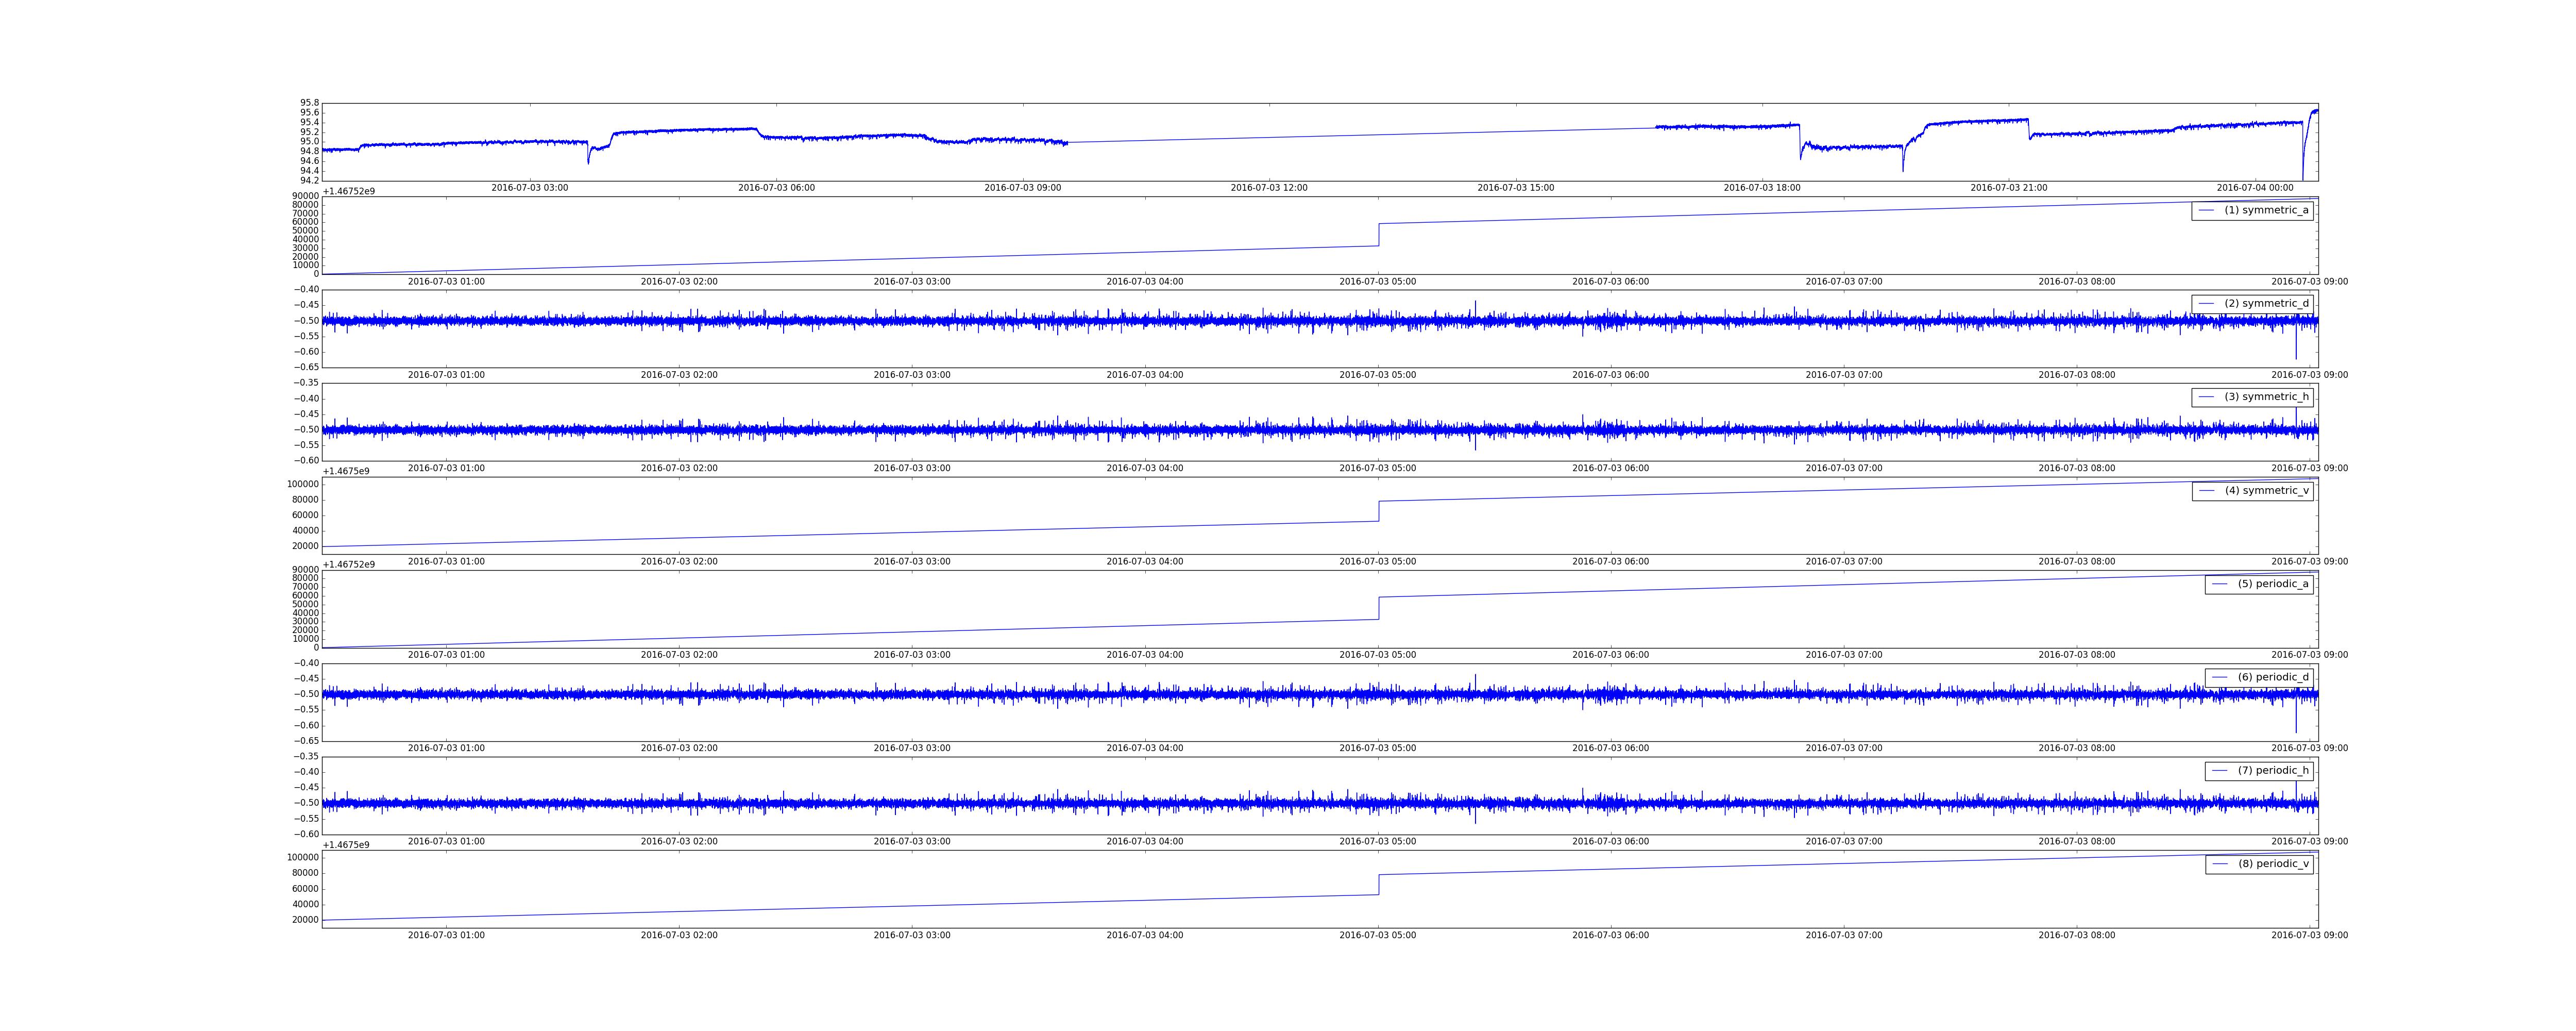2576x1031 pixels.
Task: Click the 04:00 tick label under symmetric_v plot
Action: (1145, 561)
